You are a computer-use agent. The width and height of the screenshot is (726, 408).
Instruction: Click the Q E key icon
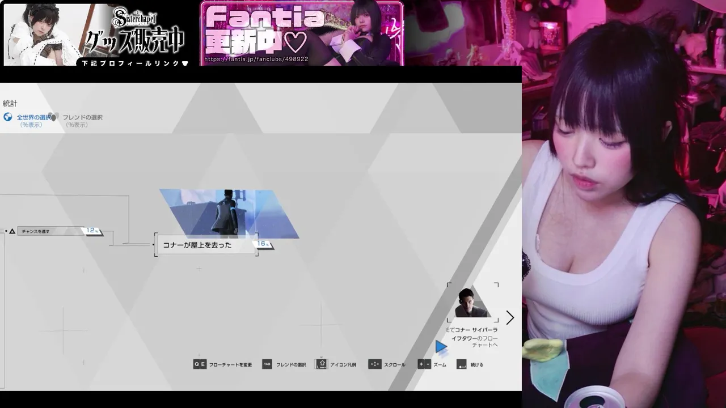click(200, 364)
